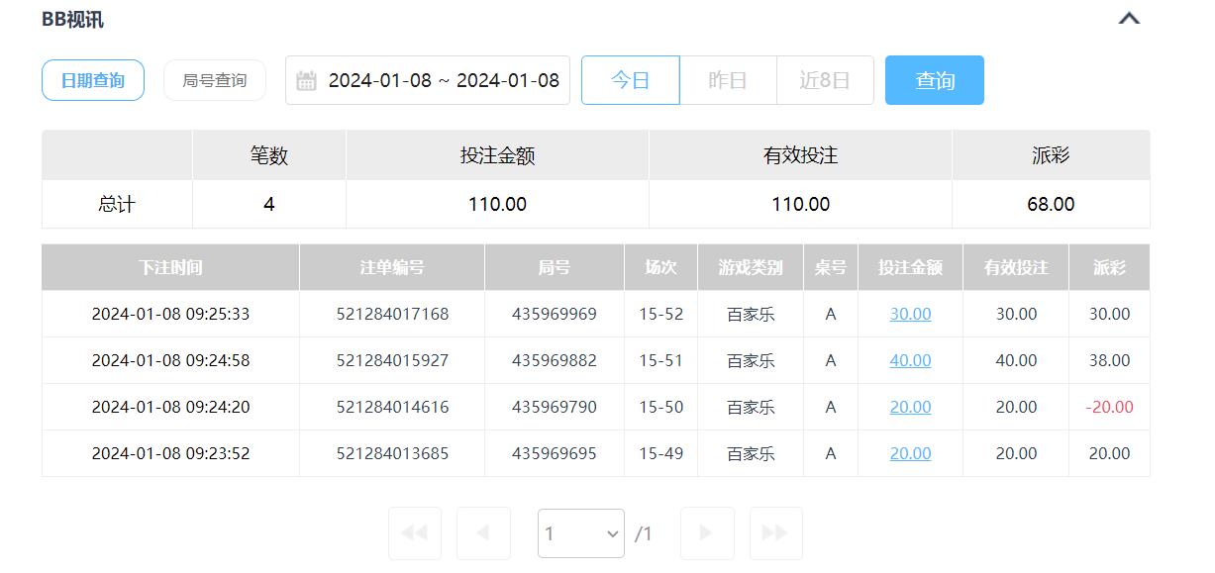Select the 今日 filter

coord(630,80)
